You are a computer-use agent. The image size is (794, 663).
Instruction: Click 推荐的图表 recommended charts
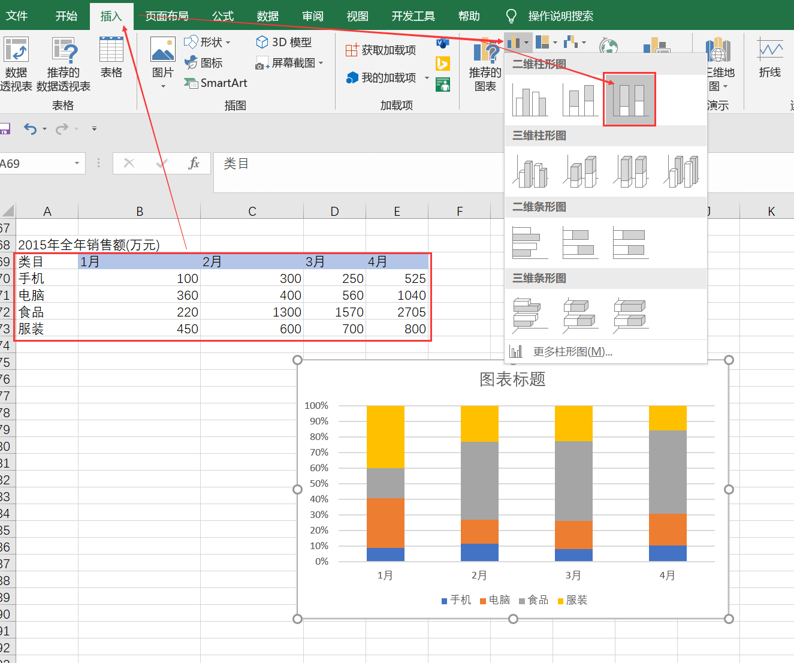pyautogui.click(x=485, y=65)
